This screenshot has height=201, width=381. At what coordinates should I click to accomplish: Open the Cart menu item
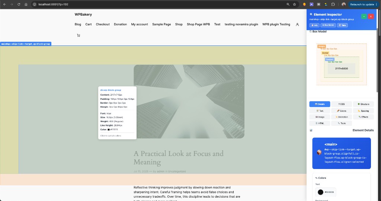(x=89, y=24)
